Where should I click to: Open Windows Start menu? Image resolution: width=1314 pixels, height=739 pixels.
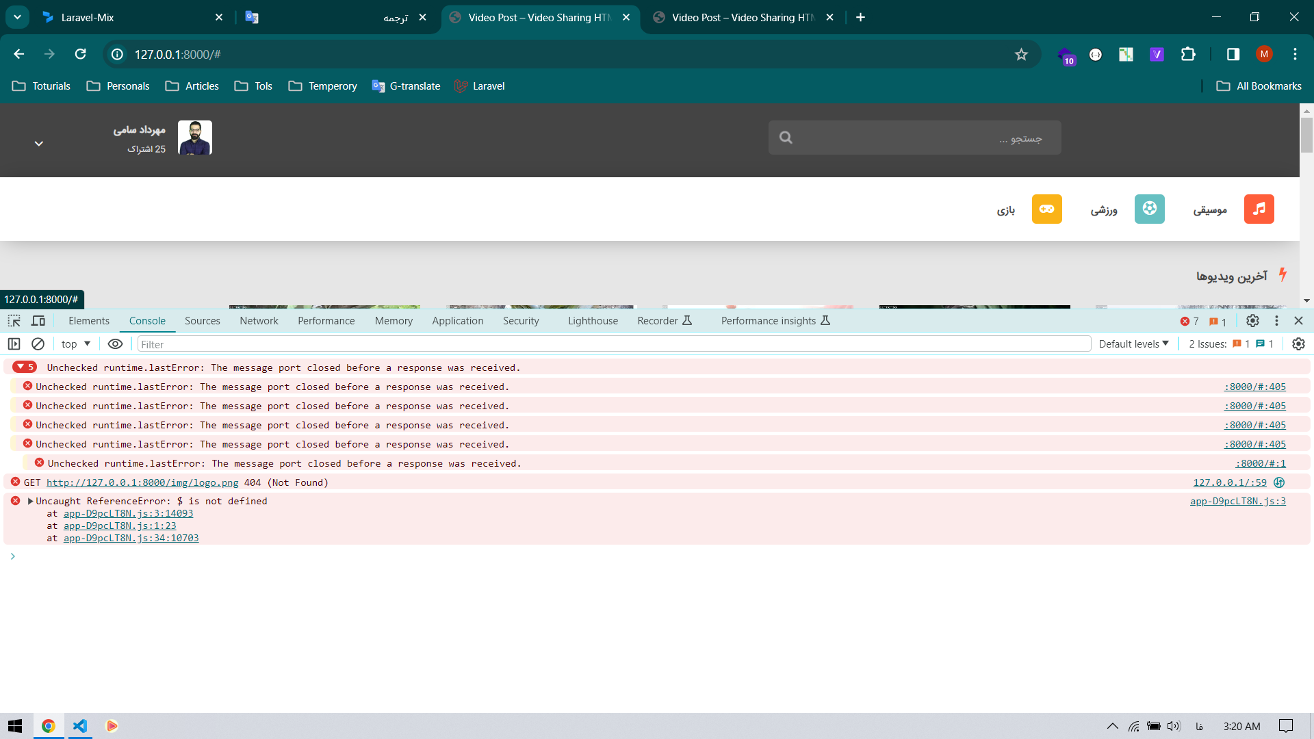[x=16, y=726]
